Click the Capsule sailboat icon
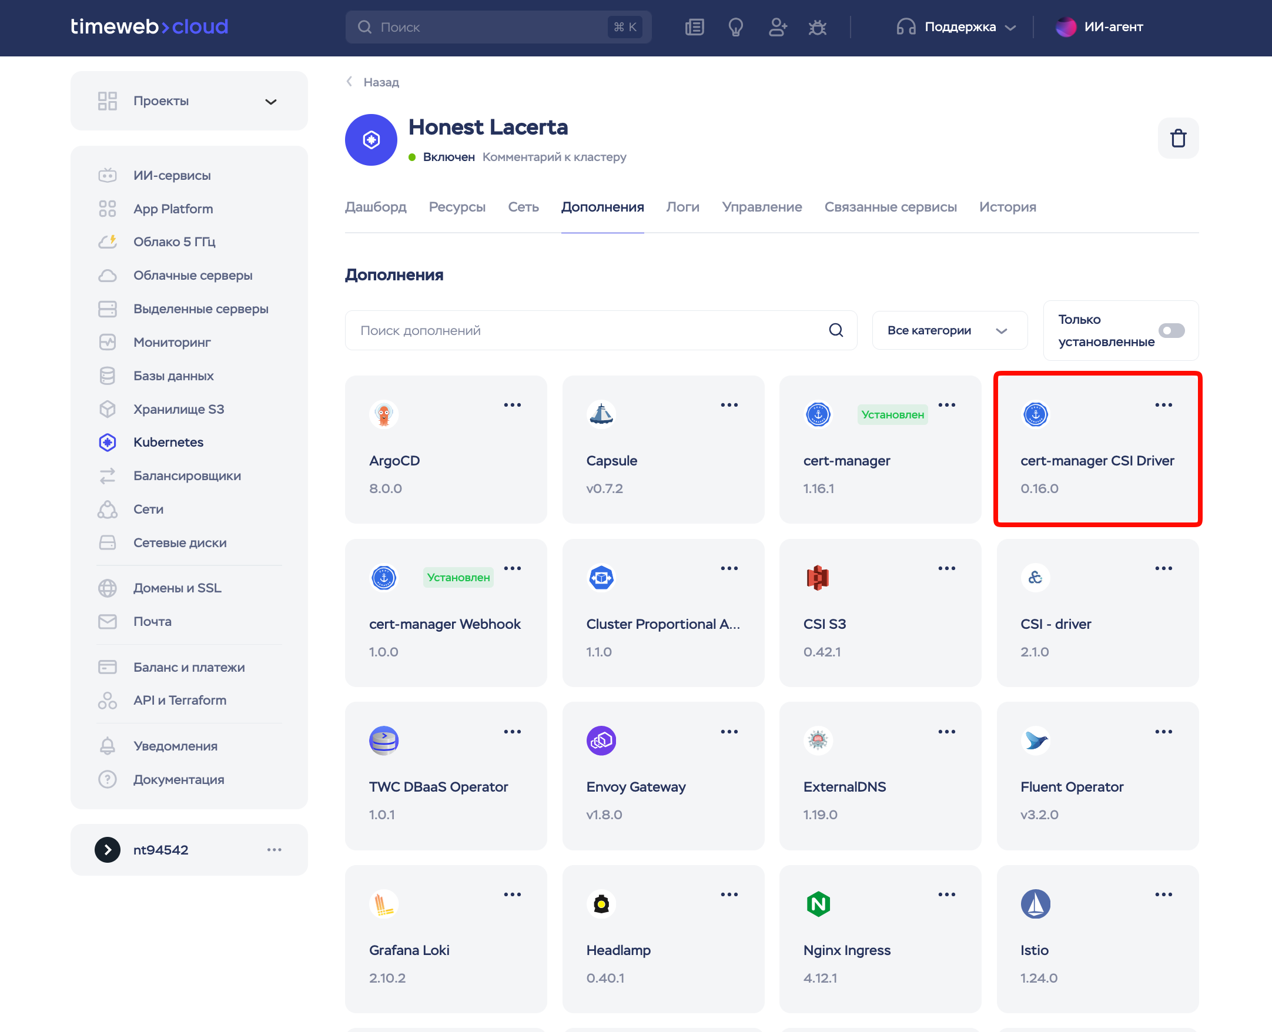The image size is (1272, 1032). click(x=601, y=414)
